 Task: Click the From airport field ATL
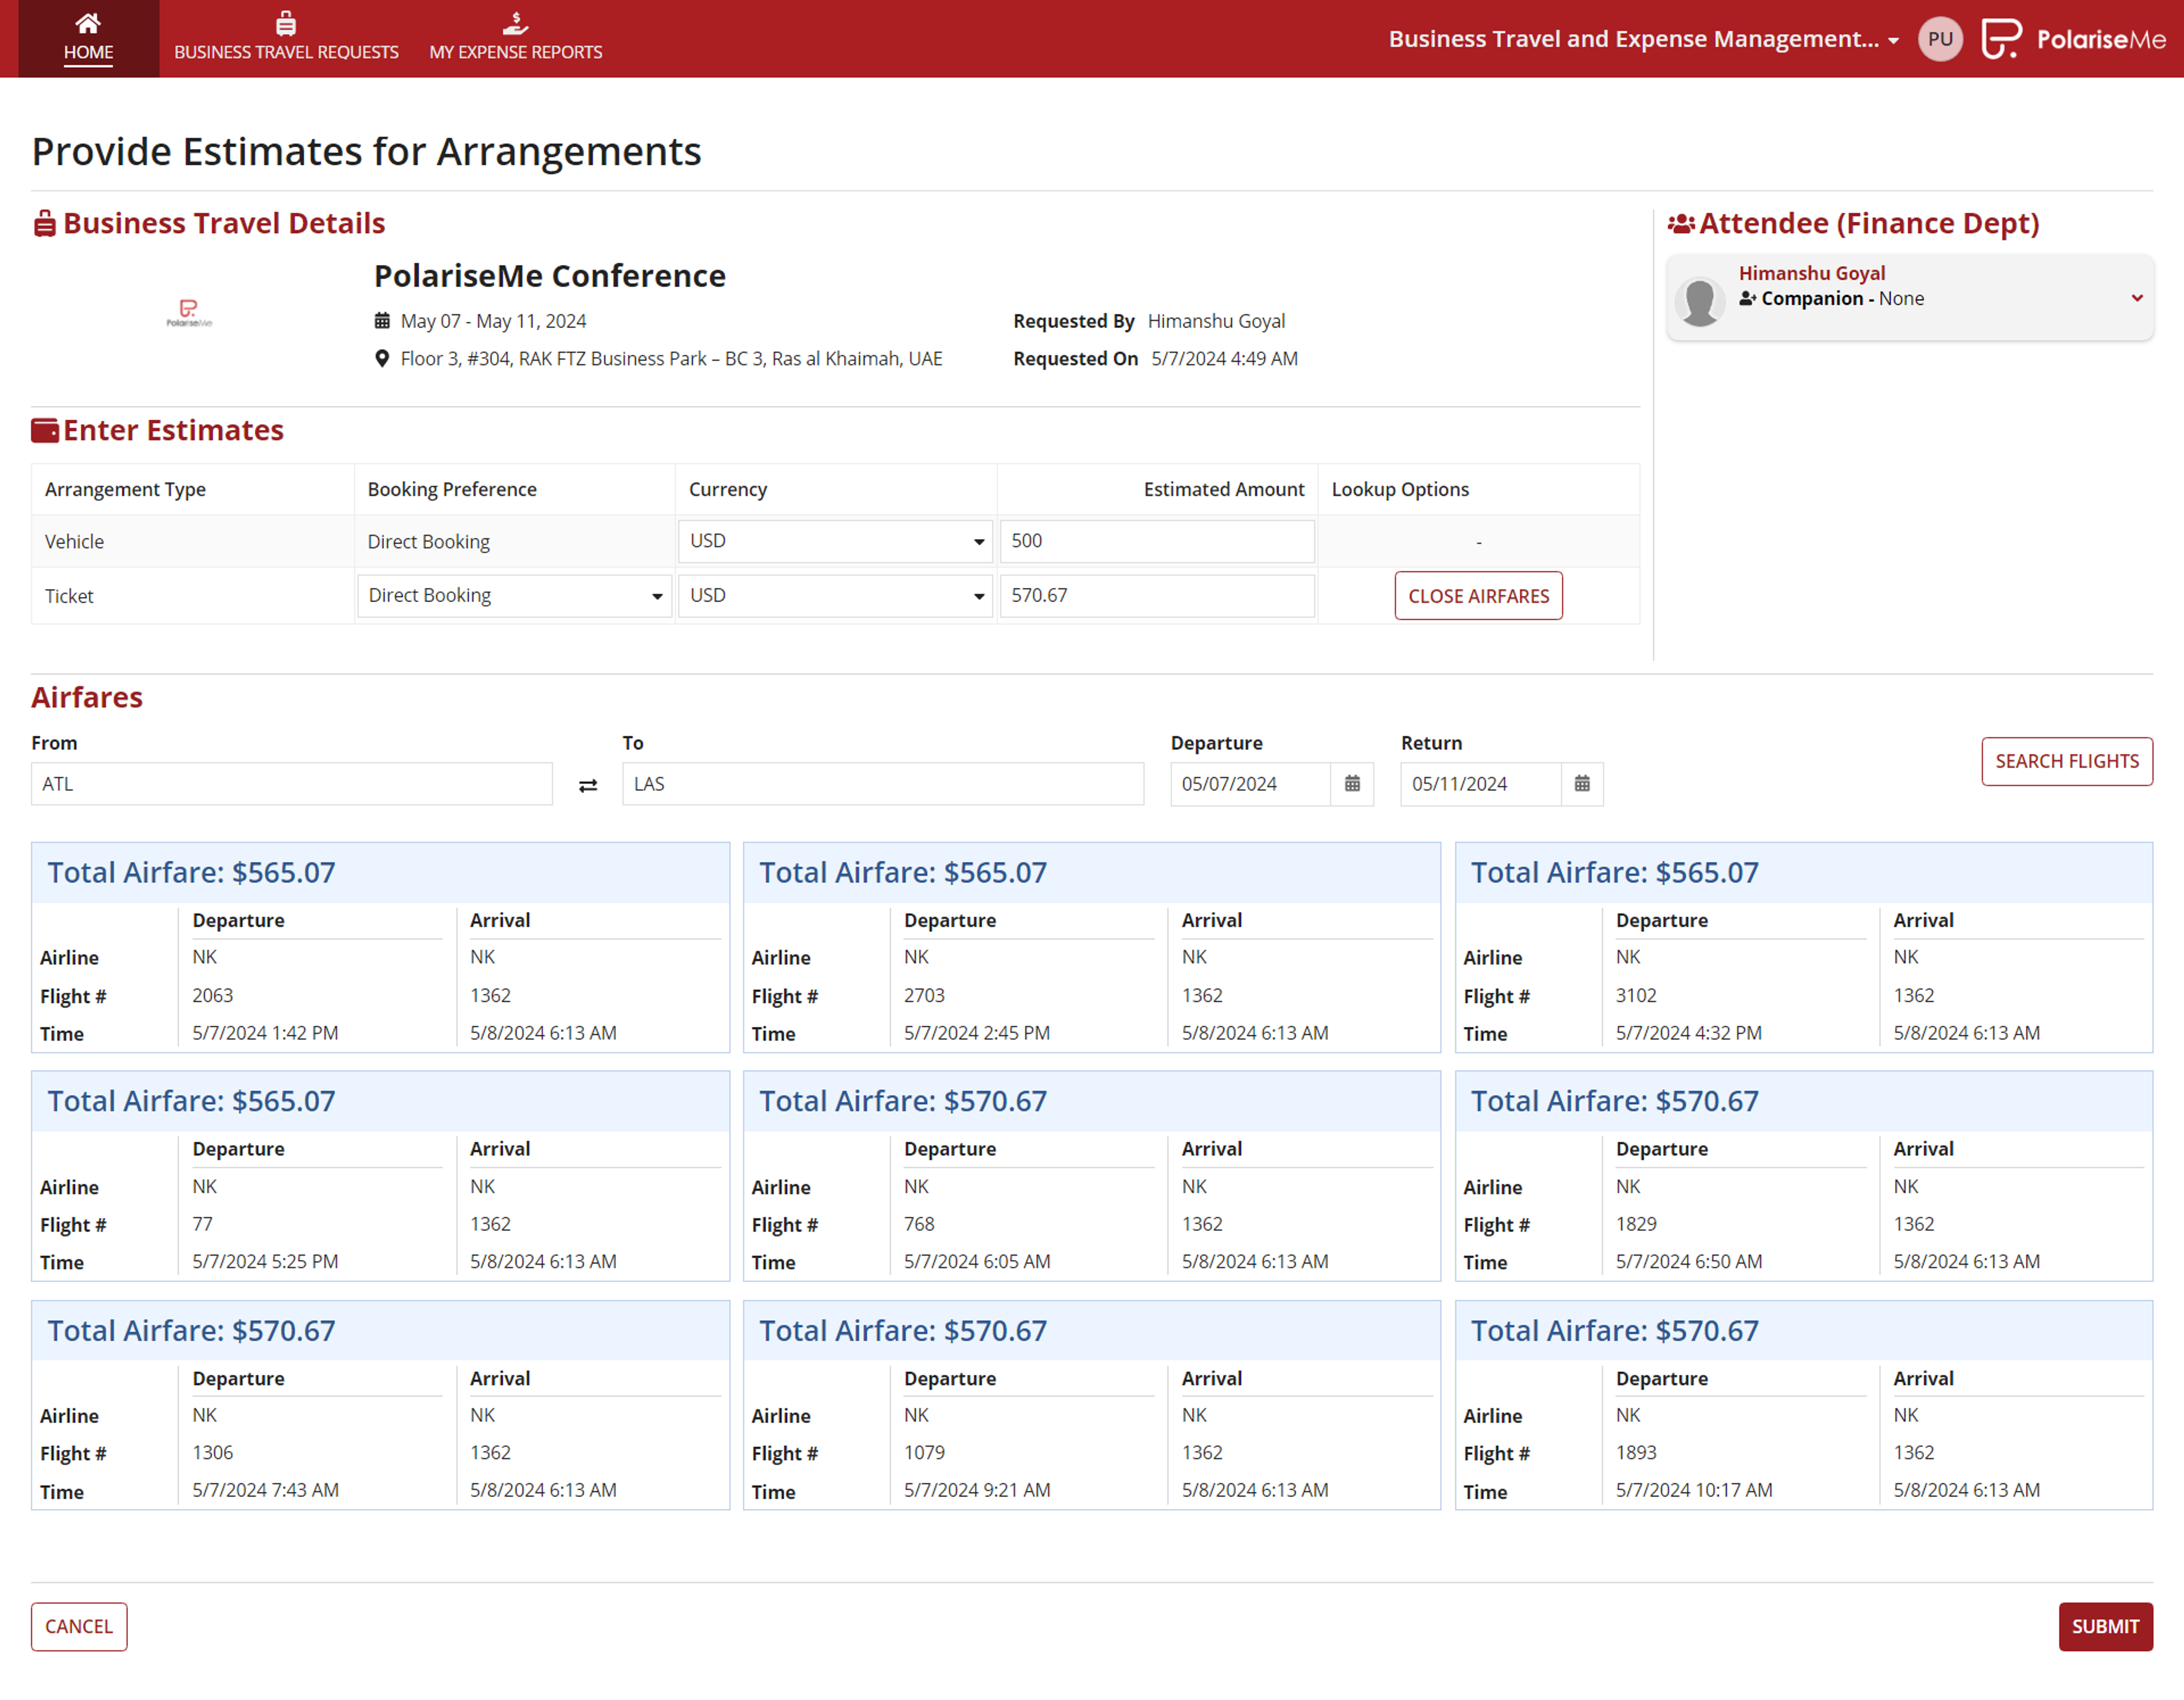(x=291, y=783)
